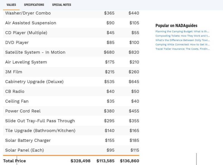Click the Cabinetry Upgrade (Deluxe) row label

(34, 82)
